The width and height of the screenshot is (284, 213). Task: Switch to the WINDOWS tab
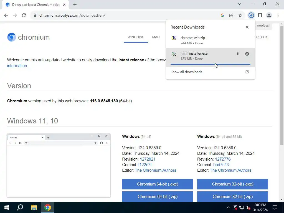[x=136, y=37]
